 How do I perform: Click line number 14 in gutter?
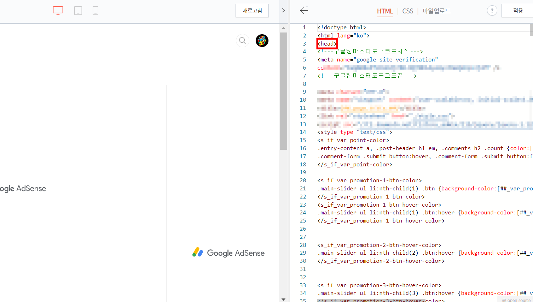[x=303, y=132]
